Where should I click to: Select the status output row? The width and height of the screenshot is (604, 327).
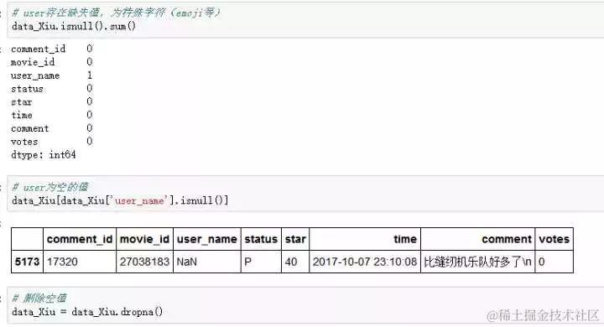point(52,89)
